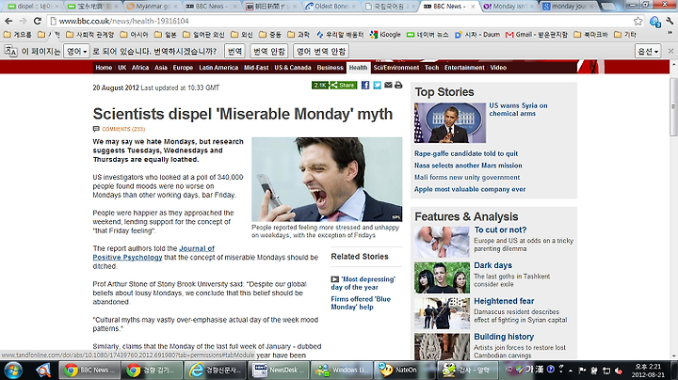The height and width of the screenshot is (380, 678).
Task: Open the source language 영어 dropdown
Action: (x=76, y=52)
